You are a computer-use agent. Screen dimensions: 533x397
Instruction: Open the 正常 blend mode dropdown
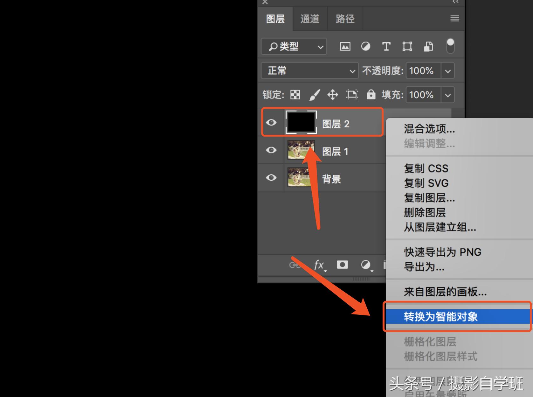[309, 71]
